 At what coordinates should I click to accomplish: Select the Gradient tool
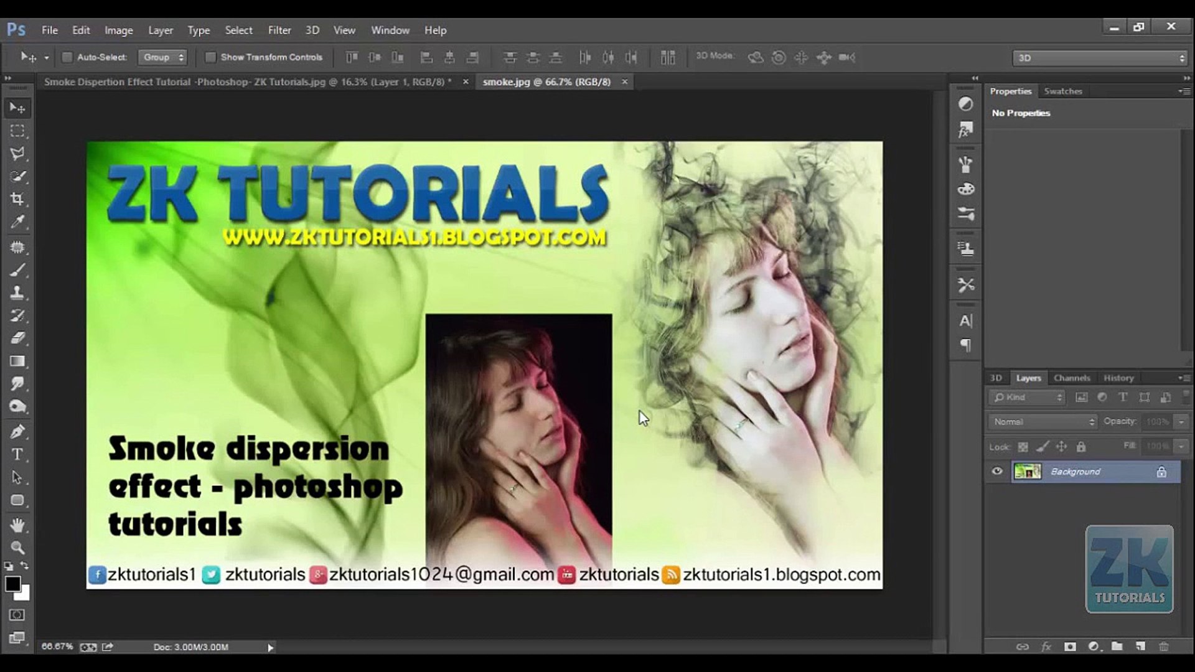pos(17,361)
